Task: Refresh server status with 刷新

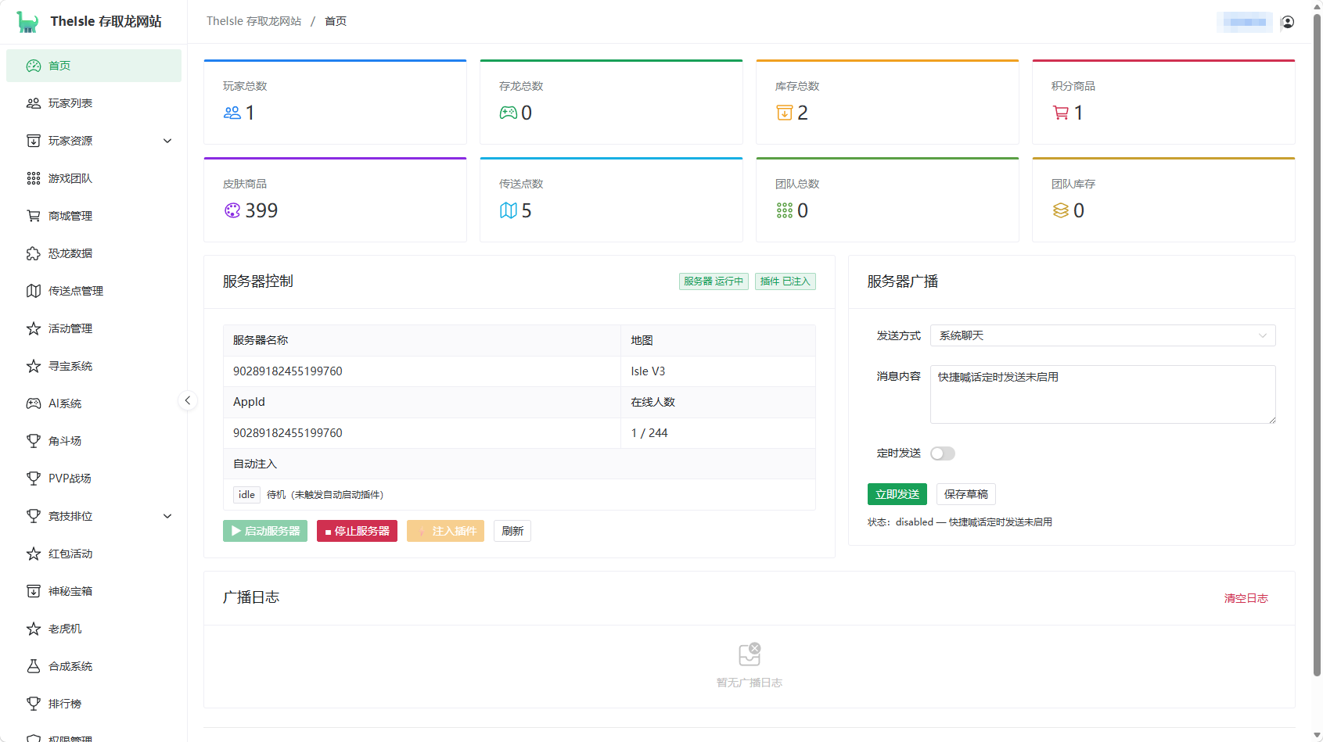Action: (512, 531)
